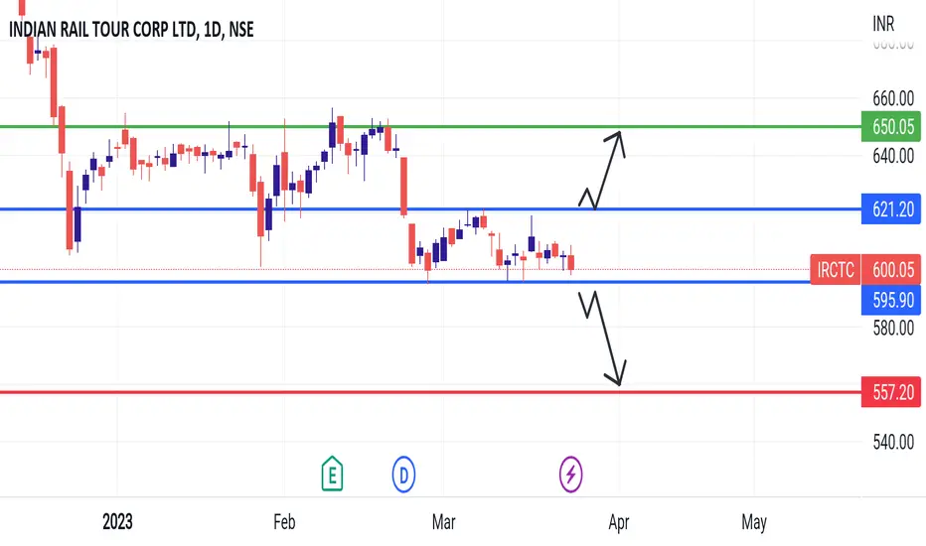Click the Apr label on time axis
The width and height of the screenshot is (926, 546).
pyautogui.click(x=619, y=522)
